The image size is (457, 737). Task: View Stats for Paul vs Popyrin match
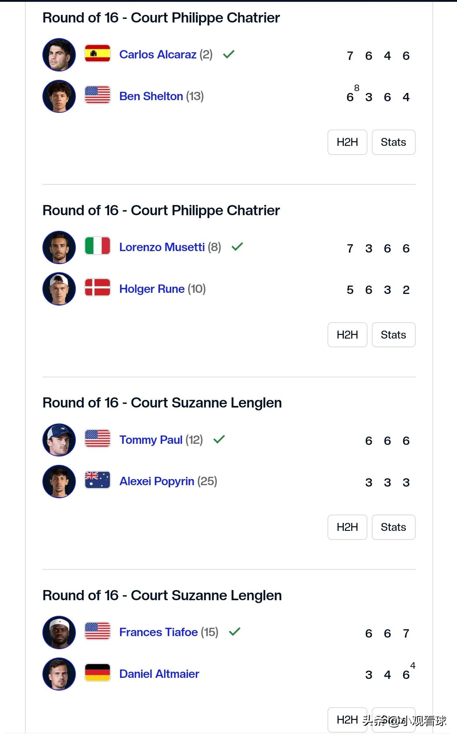coord(394,527)
